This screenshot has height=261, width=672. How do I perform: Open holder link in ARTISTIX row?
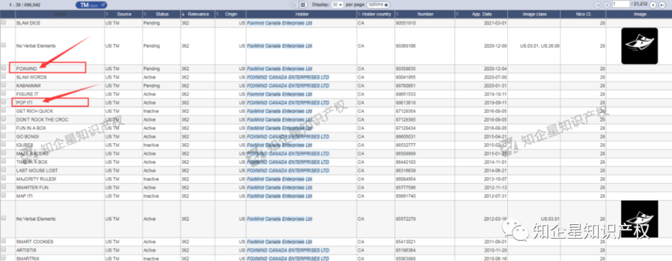tap(289, 250)
